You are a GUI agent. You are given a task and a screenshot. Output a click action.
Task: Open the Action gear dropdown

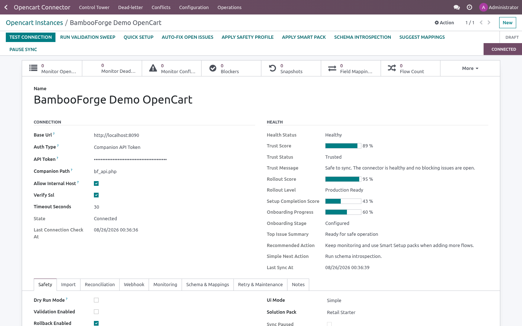pos(444,22)
